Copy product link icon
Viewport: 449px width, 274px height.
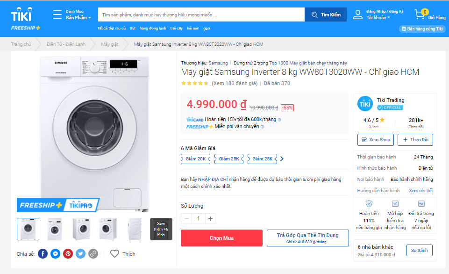[x=93, y=254]
